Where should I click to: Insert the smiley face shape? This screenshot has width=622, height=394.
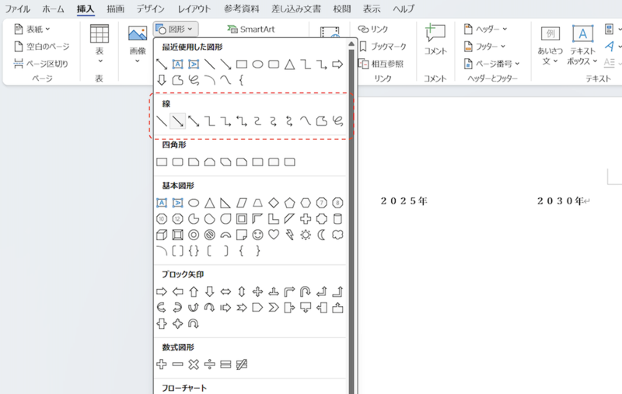point(258,235)
